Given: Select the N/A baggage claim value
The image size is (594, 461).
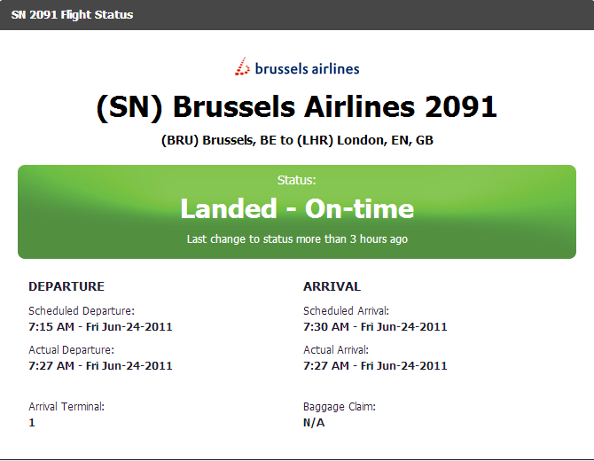Looking at the screenshot, I should pyautogui.click(x=314, y=422).
